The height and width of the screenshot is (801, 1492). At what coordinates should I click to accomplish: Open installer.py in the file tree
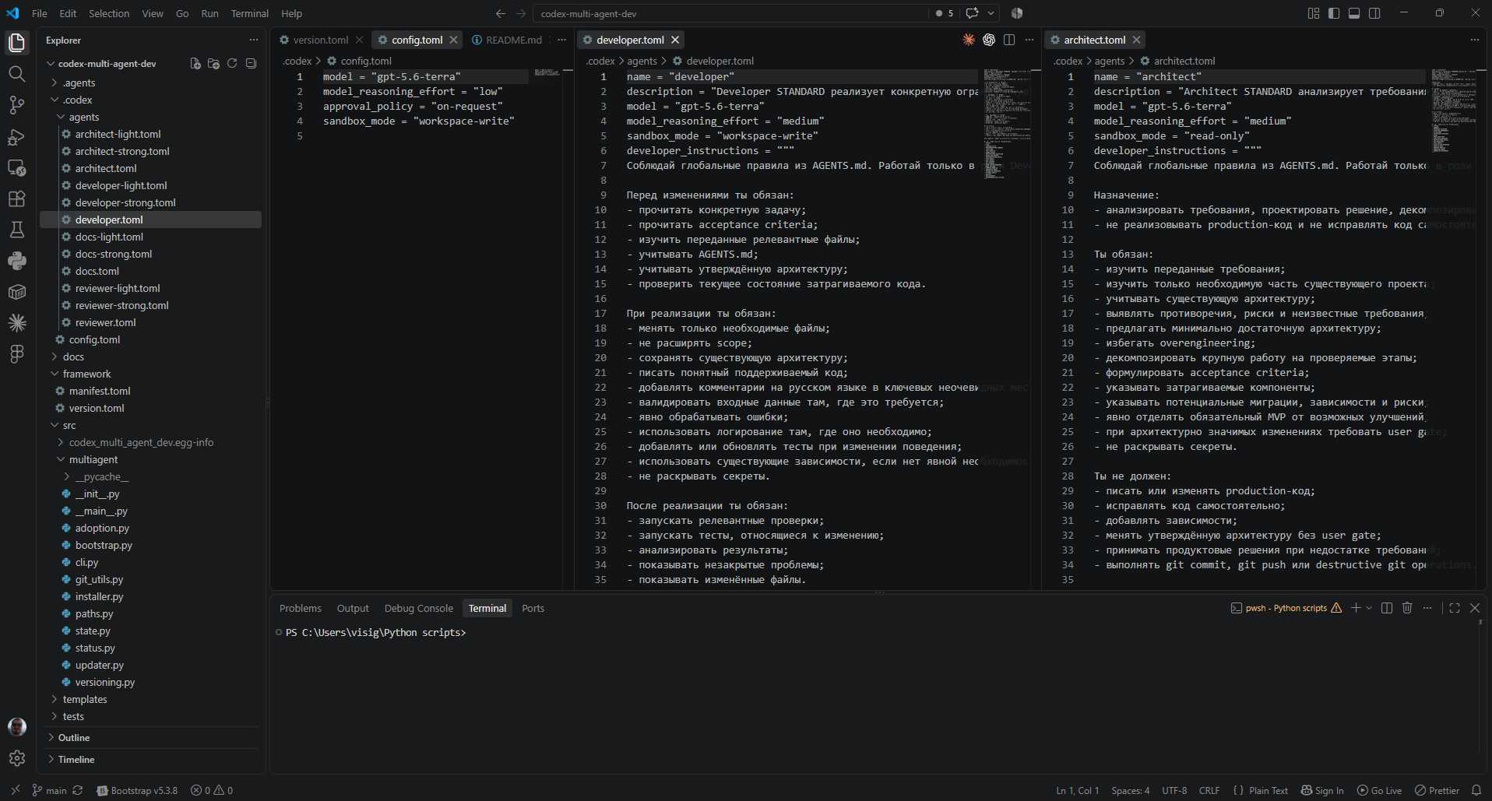click(x=99, y=596)
